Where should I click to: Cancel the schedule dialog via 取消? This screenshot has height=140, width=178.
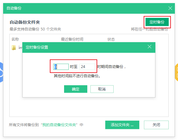click(102, 89)
